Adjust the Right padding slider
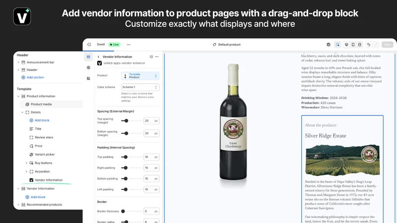397x223 pixels. (x=126, y=168)
